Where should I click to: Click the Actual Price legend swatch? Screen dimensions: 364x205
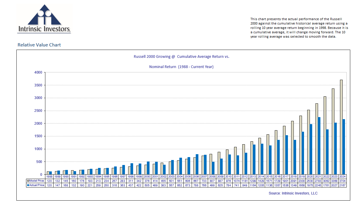tap(28, 185)
